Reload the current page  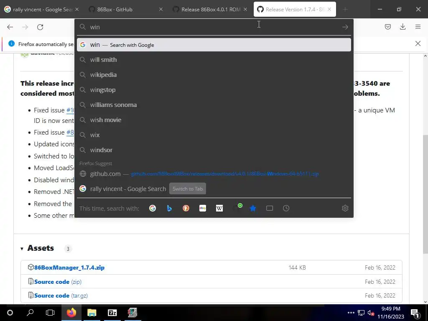click(40, 27)
